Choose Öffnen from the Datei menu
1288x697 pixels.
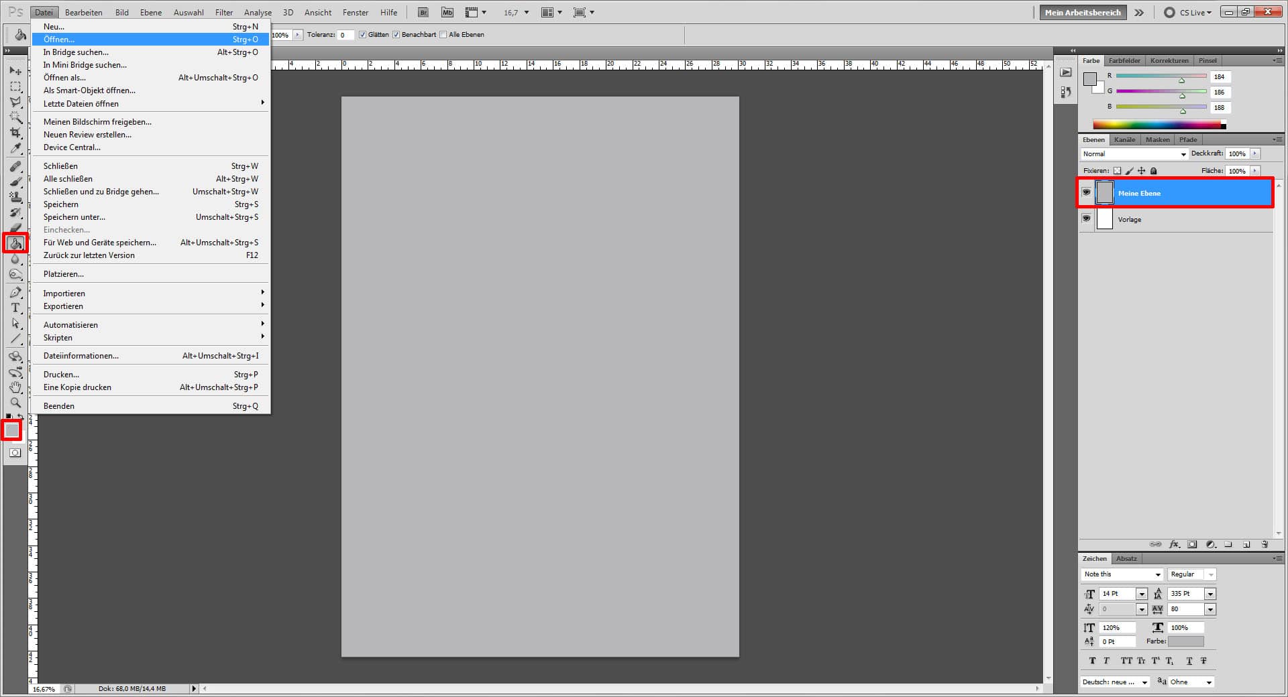59,40
